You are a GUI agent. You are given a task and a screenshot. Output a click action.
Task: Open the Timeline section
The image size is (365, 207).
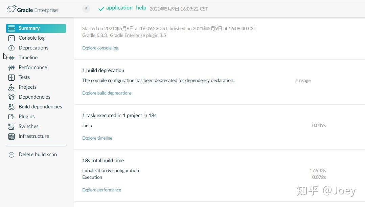(28, 58)
